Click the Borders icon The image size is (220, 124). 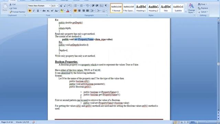click(x=104, y=11)
